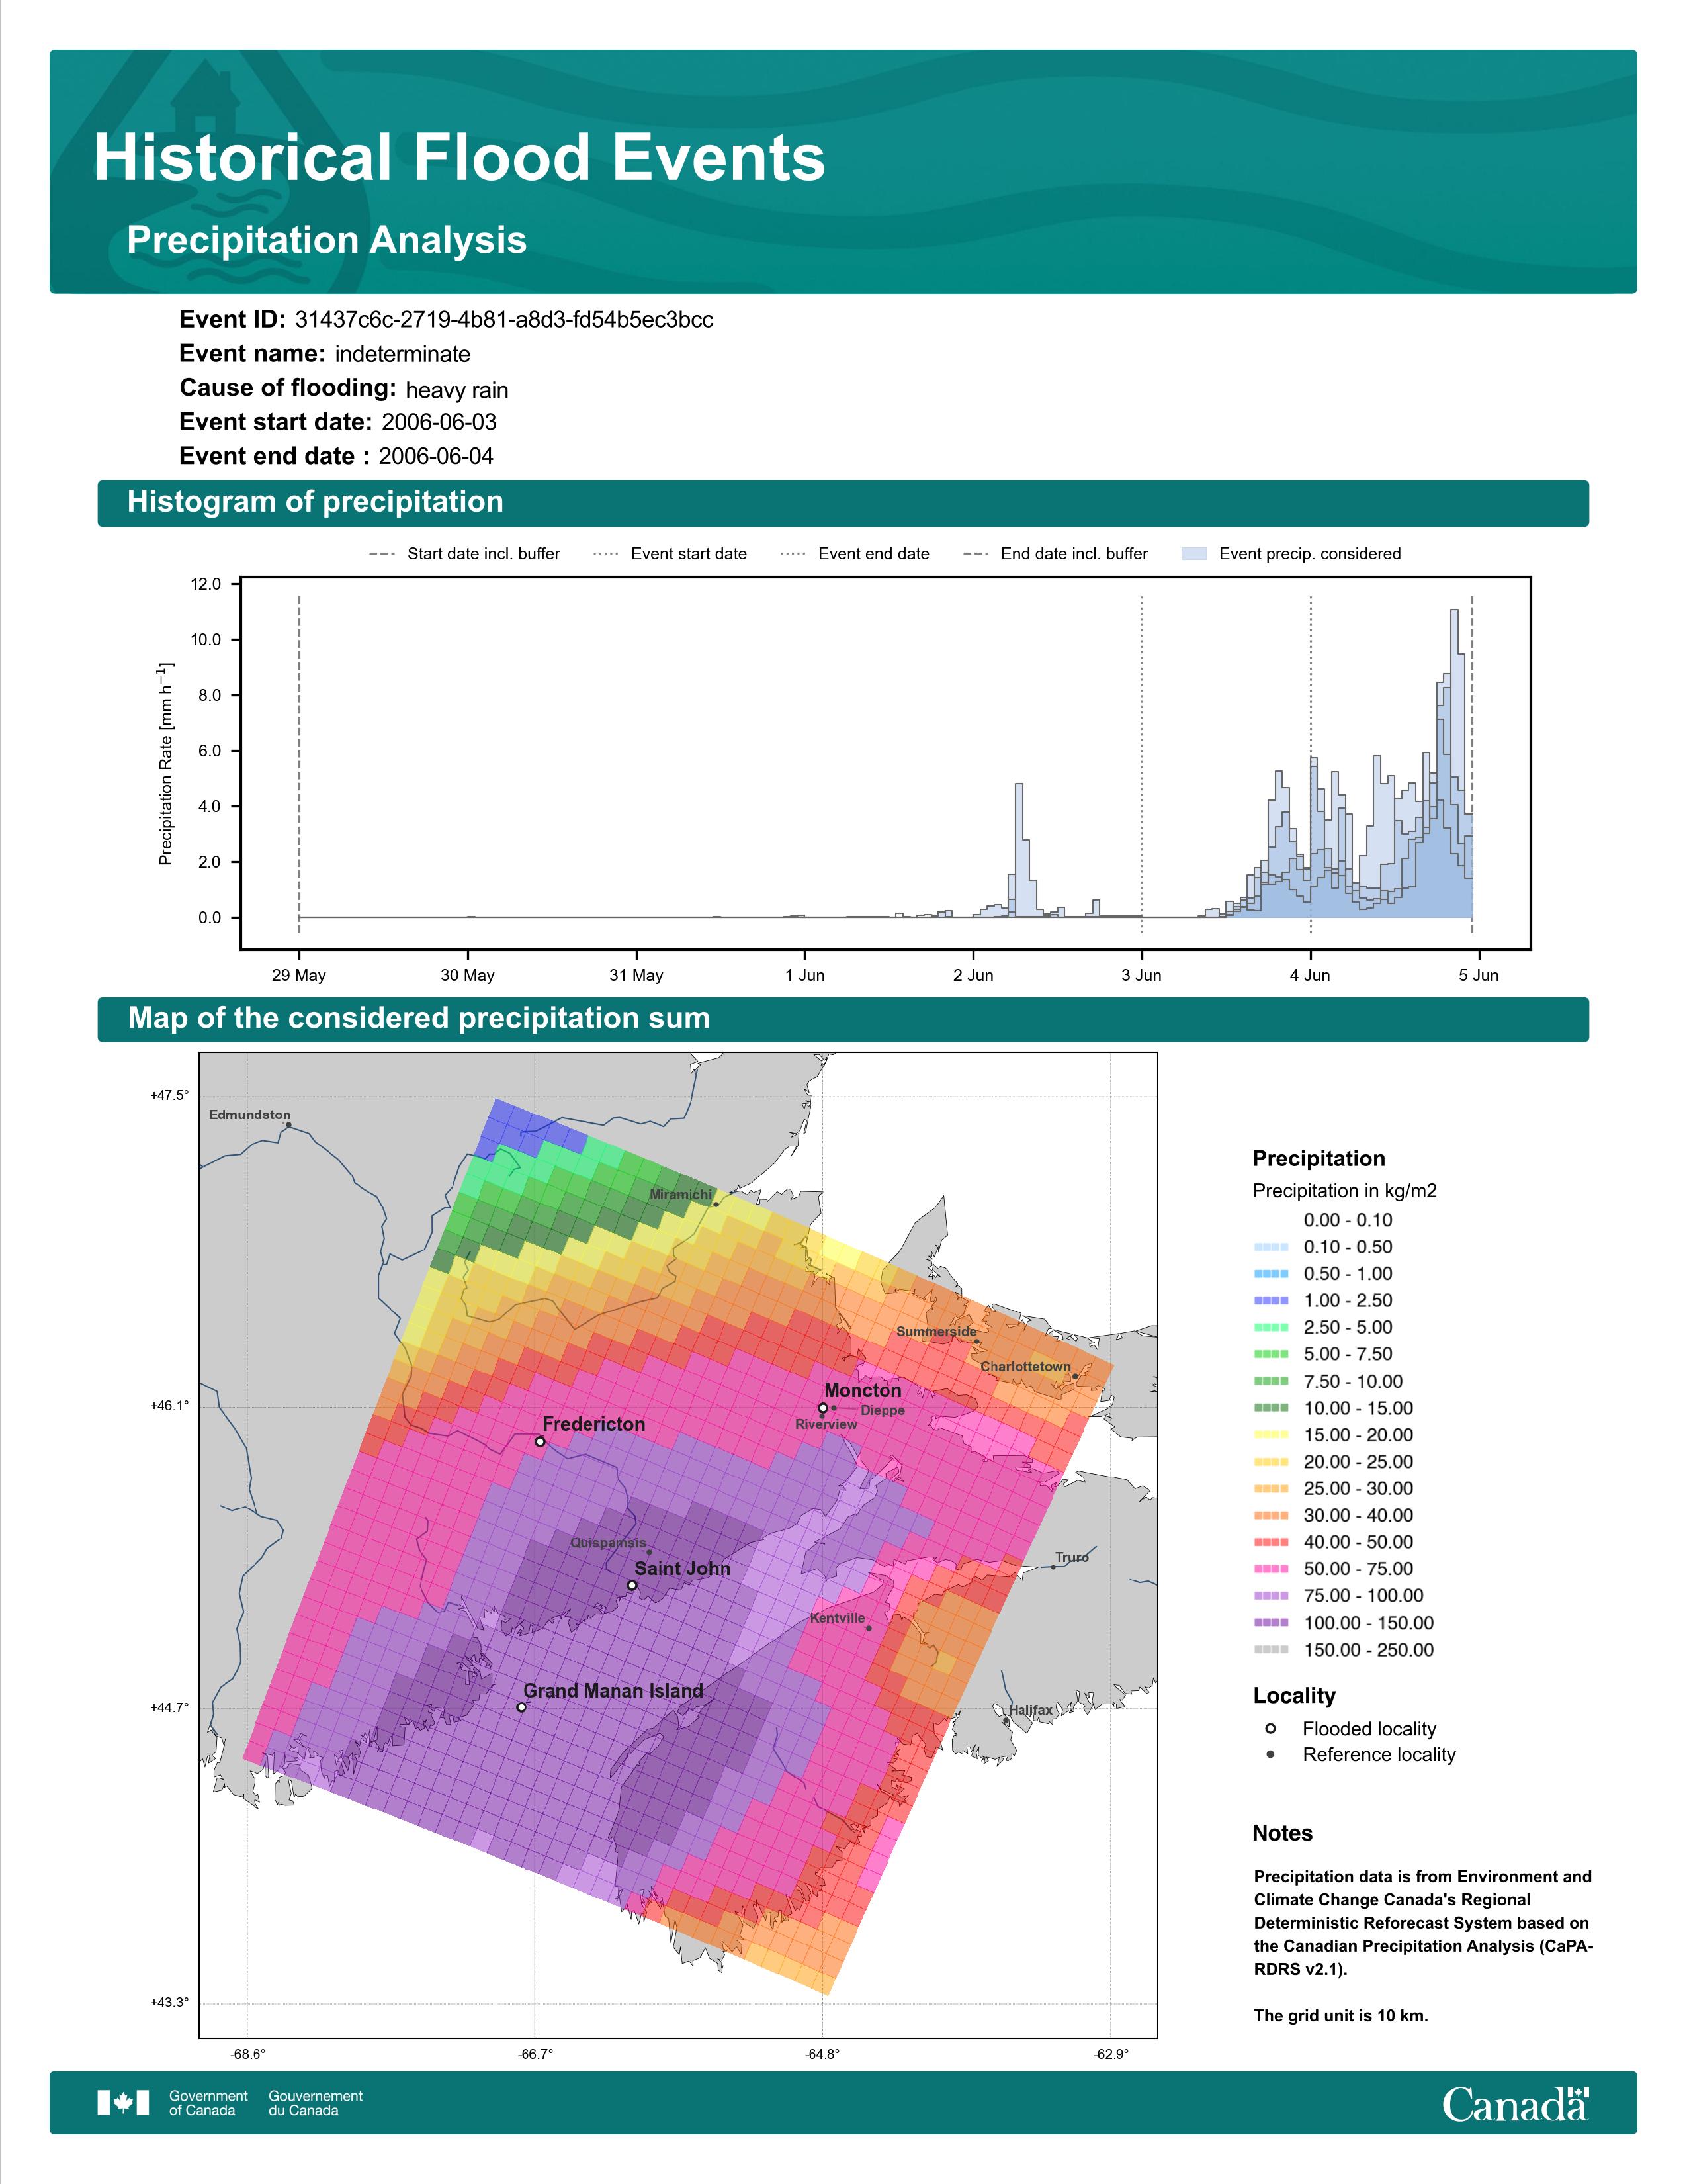Click the 1.00 - 2.50 legend swatch
The image size is (1687, 2184).
click(1270, 1301)
